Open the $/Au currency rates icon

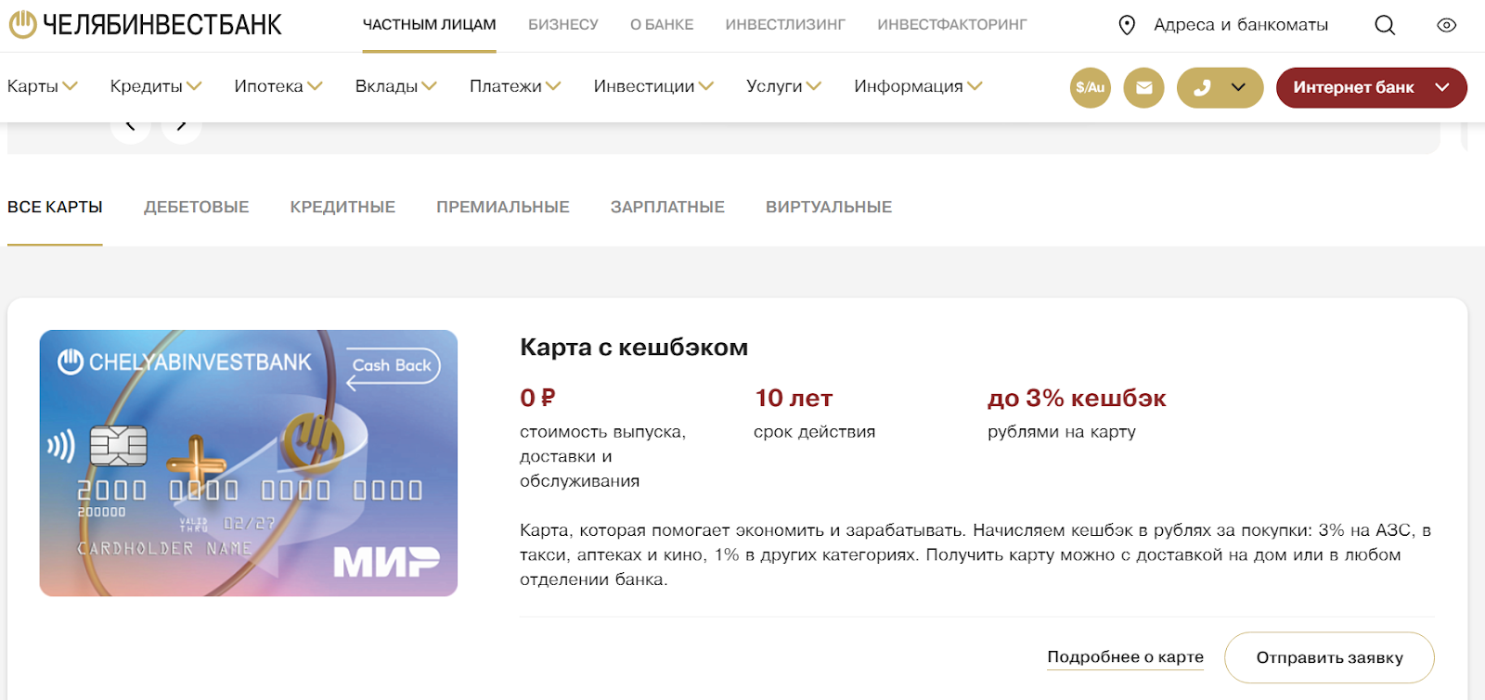(1090, 88)
